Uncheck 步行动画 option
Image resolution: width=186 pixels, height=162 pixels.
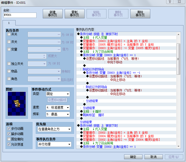click(x=9, y=128)
